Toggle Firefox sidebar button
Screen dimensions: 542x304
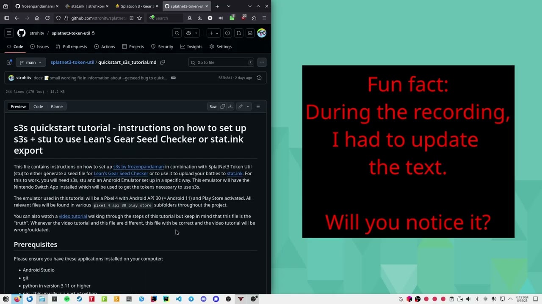[7, 18]
